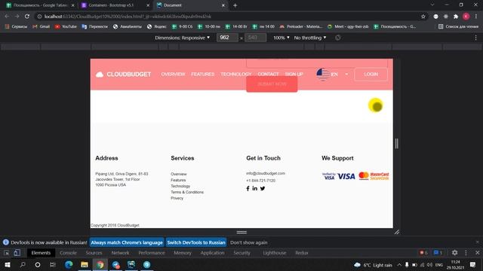
Task: Click the viewport width field 962
Action: coord(227,38)
